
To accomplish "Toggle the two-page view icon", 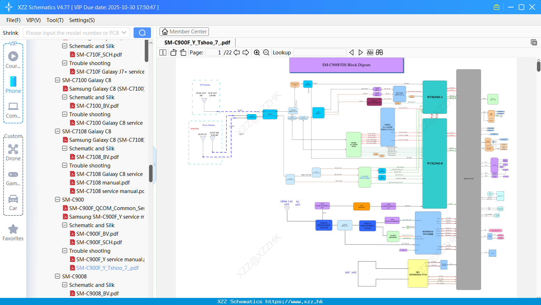I will tap(163, 52).
